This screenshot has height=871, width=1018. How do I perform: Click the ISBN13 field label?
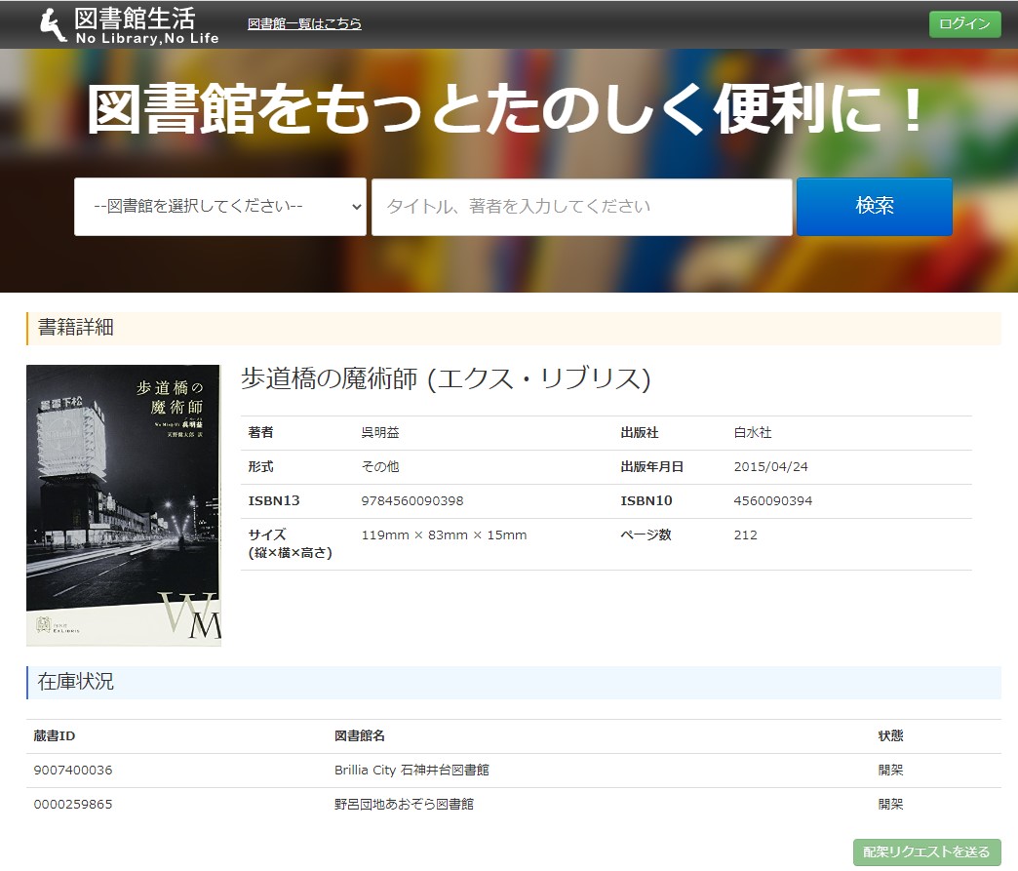coord(274,500)
